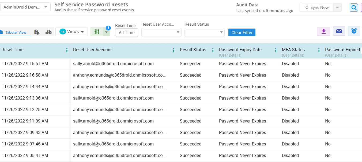
Task: Click the Clear Filter button
Action: [242, 32]
